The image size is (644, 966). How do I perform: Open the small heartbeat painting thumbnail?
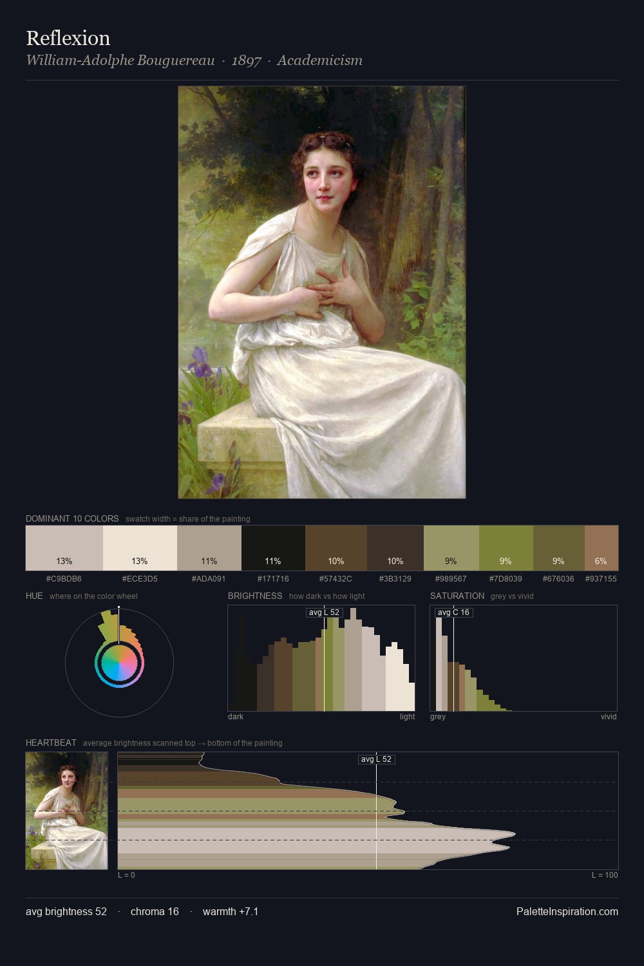pos(66,811)
